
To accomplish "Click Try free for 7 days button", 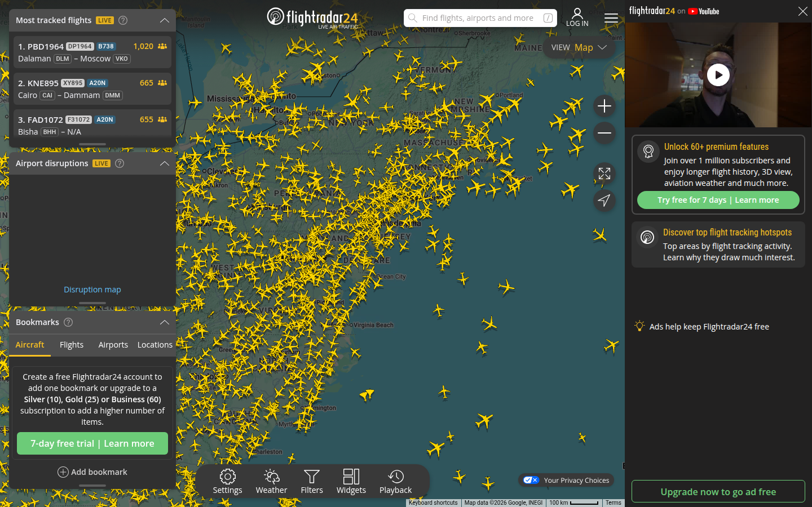I will coord(718,200).
